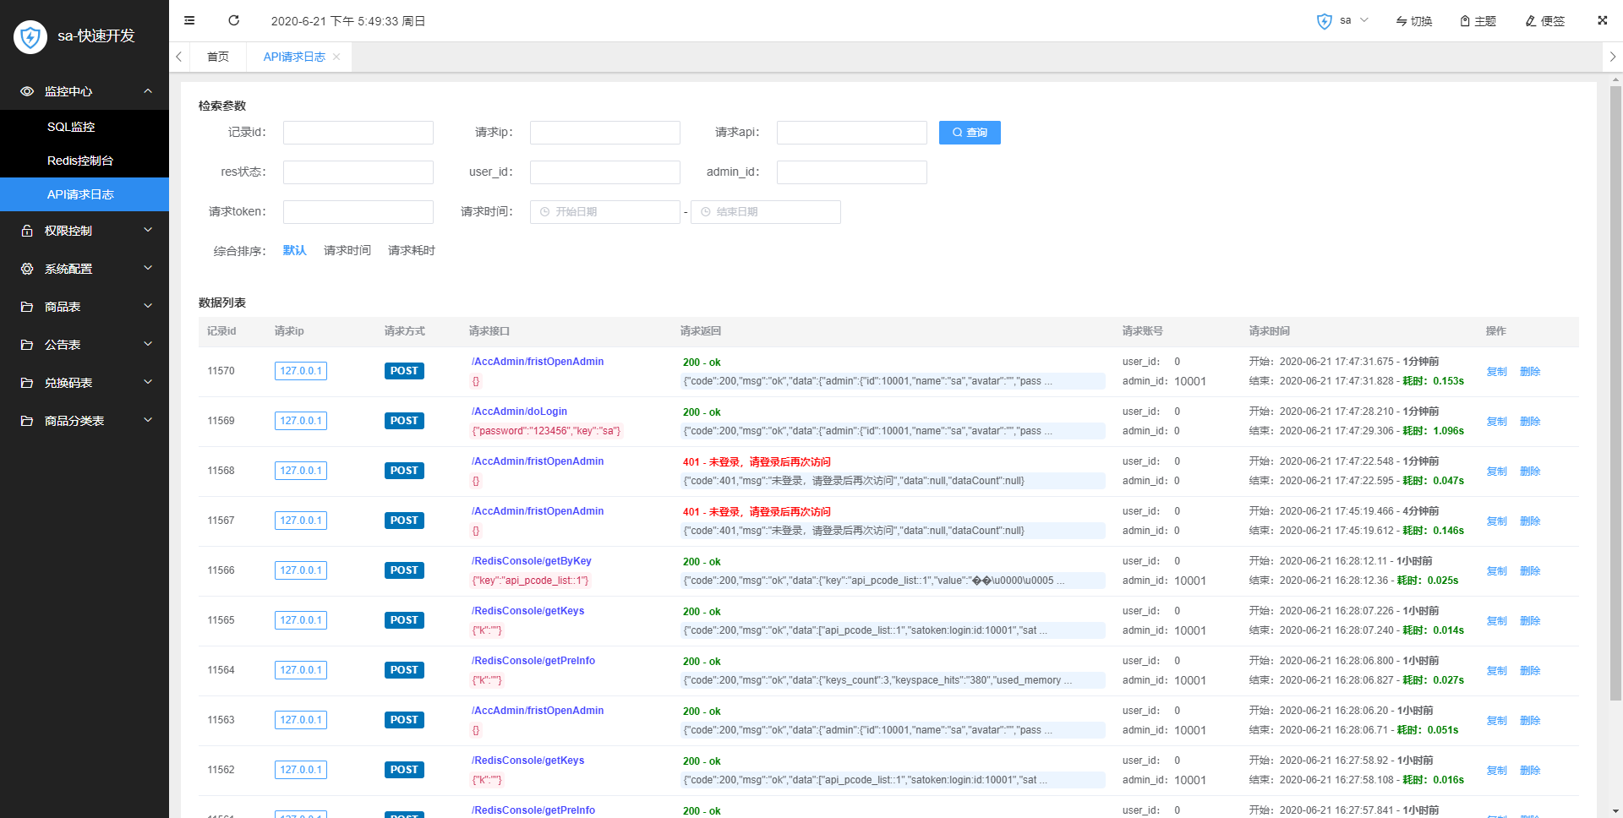Viewport: 1623px width, 818px height.
Task: Sort results by 请求时间
Action: [347, 250]
